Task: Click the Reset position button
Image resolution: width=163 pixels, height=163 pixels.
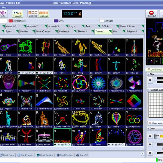Action: point(156,123)
